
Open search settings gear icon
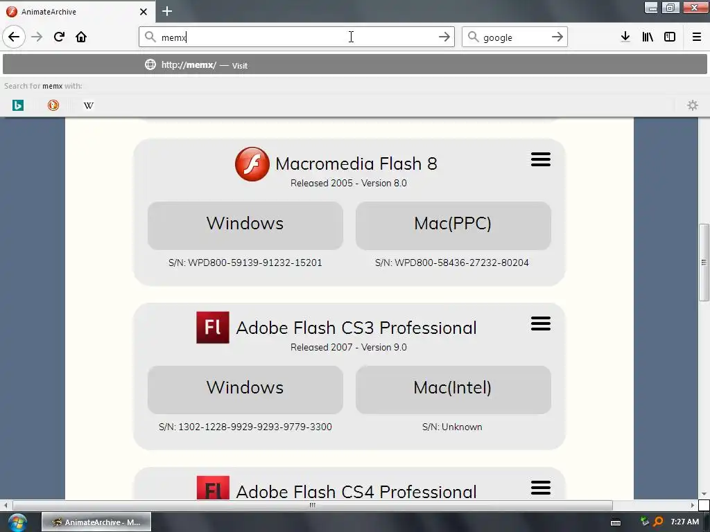coord(693,105)
